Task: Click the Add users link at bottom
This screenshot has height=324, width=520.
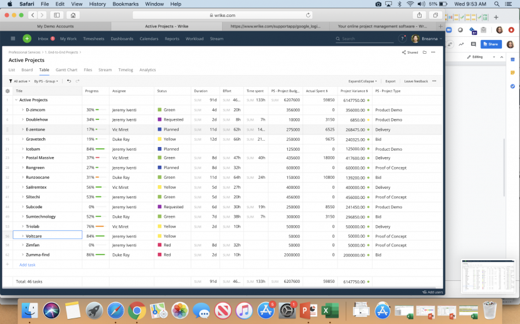Action: 433,292
